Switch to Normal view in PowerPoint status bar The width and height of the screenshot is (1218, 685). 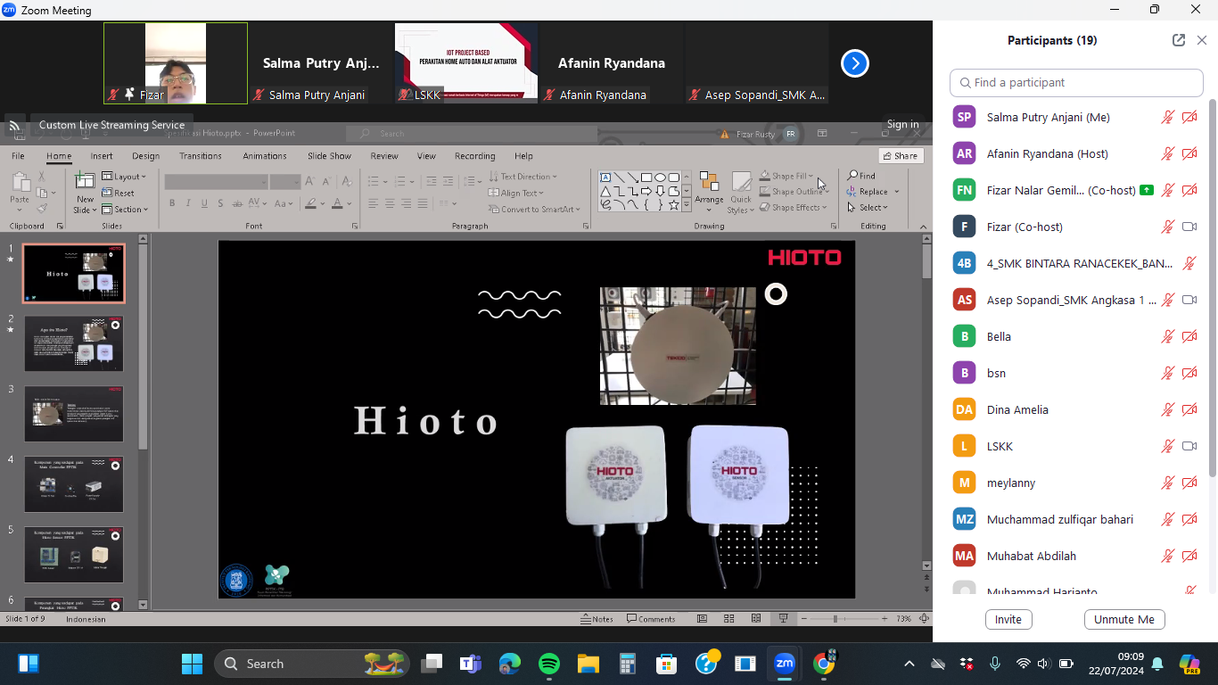[703, 619]
